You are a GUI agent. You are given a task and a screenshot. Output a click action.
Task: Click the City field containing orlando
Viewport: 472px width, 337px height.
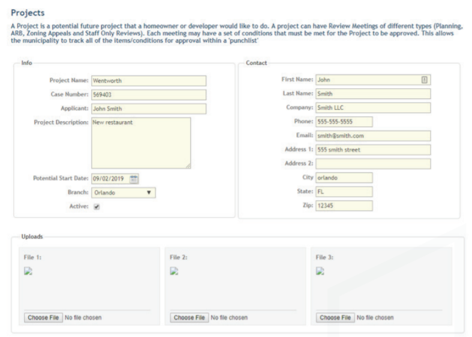344,177
